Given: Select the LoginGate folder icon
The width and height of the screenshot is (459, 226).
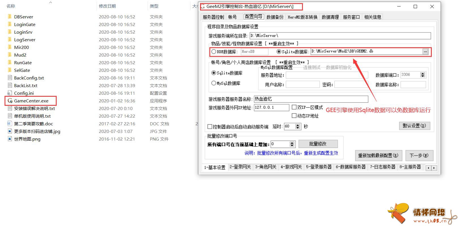Looking at the screenshot, I should coord(10,24).
